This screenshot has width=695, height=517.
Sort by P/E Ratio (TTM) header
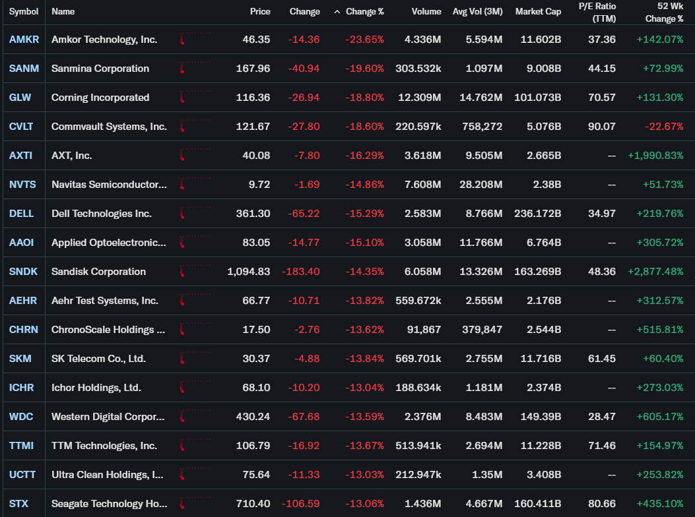point(597,13)
